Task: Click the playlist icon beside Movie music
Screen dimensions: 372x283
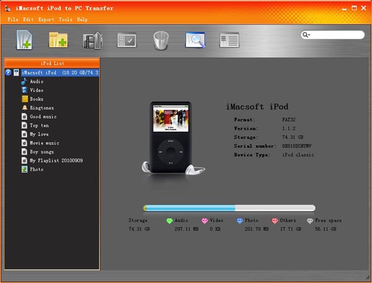Action: [x=24, y=143]
